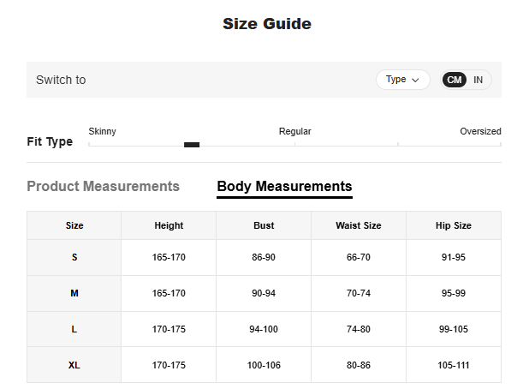Select the L size row label
523x389 pixels.
(74, 329)
